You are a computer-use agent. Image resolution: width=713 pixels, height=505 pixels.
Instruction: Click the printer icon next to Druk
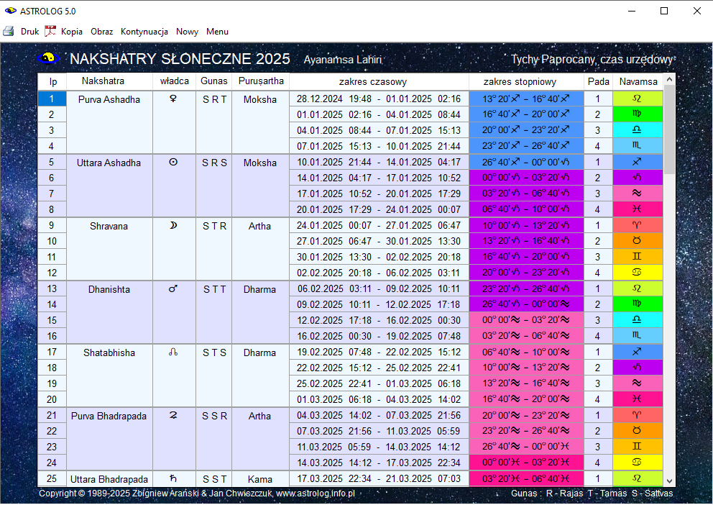tap(9, 31)
